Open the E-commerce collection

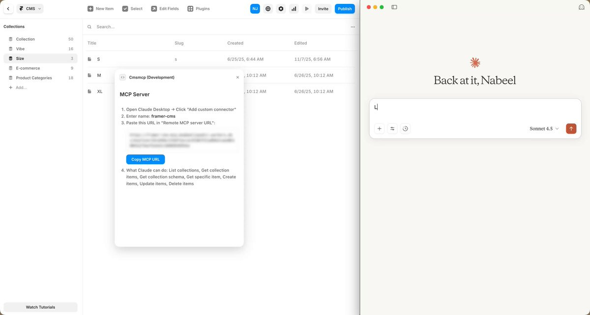40,68
